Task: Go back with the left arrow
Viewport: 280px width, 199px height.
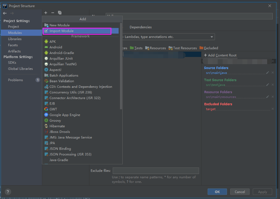Action: click(5, 13)
